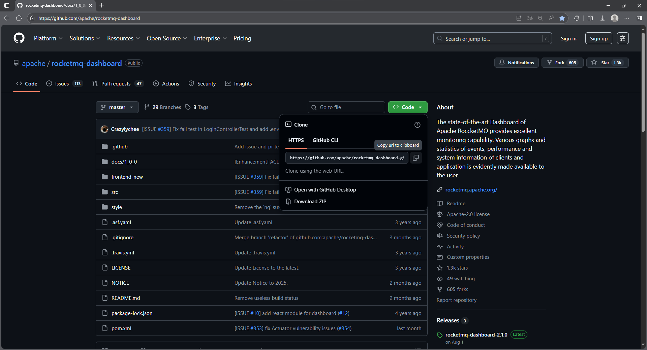Open the Clone help question mark
This screenshot has width=647, height=350.
point(417,125)
